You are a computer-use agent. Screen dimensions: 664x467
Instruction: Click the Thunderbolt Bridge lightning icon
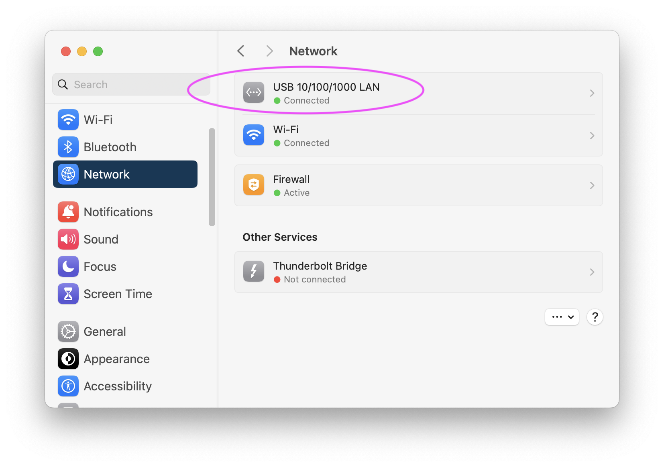(254, 272)
